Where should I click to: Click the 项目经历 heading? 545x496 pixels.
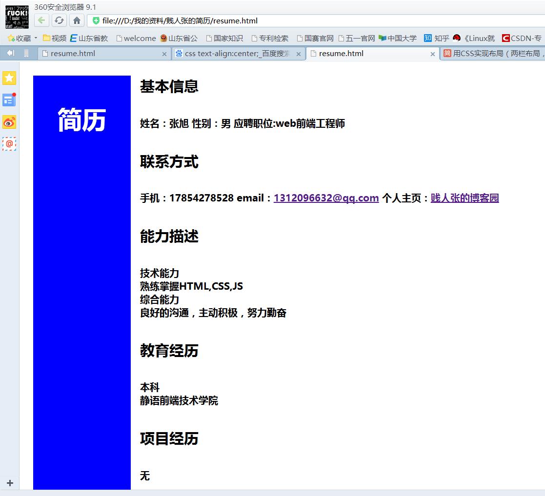pyautogui.click(x=169, y=438)
